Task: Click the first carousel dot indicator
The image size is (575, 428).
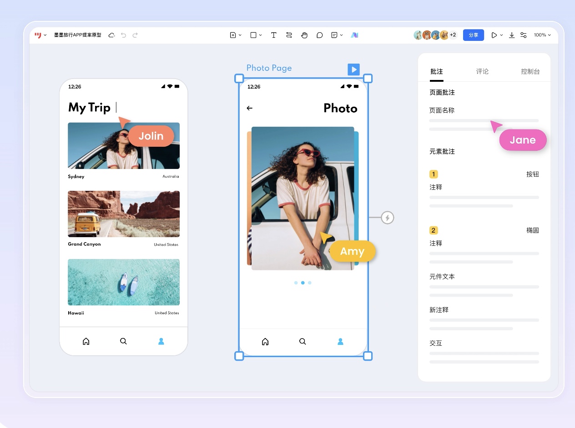Action: click(x=296, y=283)
